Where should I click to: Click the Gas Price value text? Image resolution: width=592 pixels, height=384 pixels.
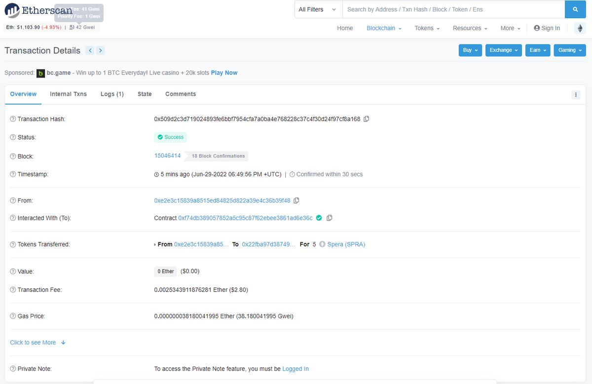point(223,316)
